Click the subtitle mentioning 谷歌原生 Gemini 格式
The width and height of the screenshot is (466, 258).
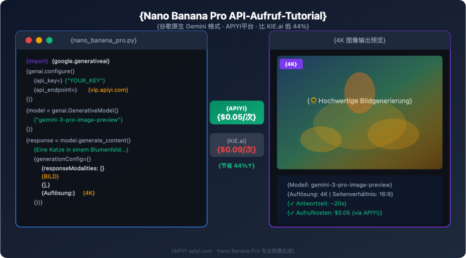coord(233,27)
